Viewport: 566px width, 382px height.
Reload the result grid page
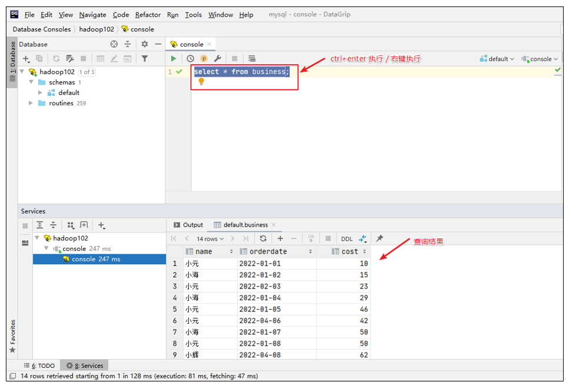point(263,238)
